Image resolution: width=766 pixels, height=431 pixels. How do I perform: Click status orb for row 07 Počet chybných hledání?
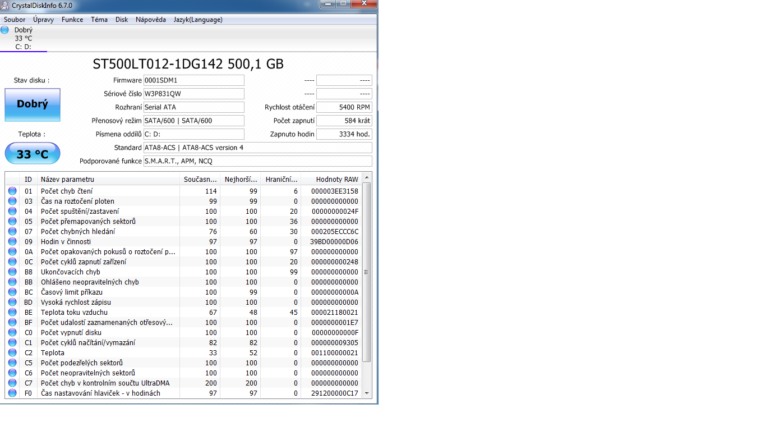tap(12, 232)
